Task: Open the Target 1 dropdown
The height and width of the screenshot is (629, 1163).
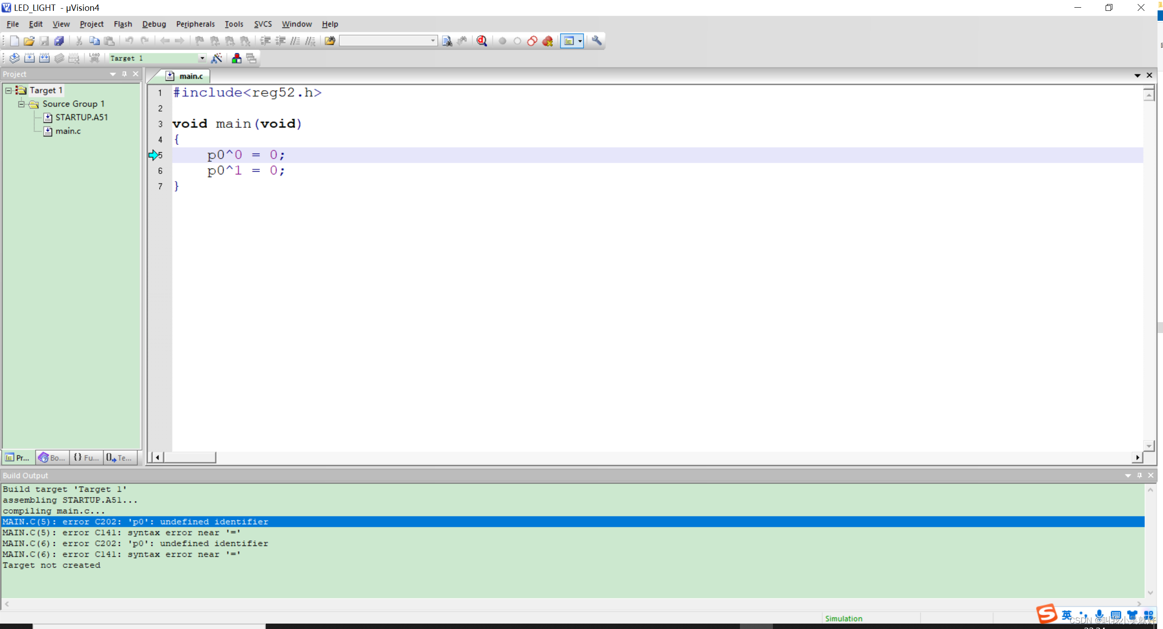Action: tap(202, 58)
